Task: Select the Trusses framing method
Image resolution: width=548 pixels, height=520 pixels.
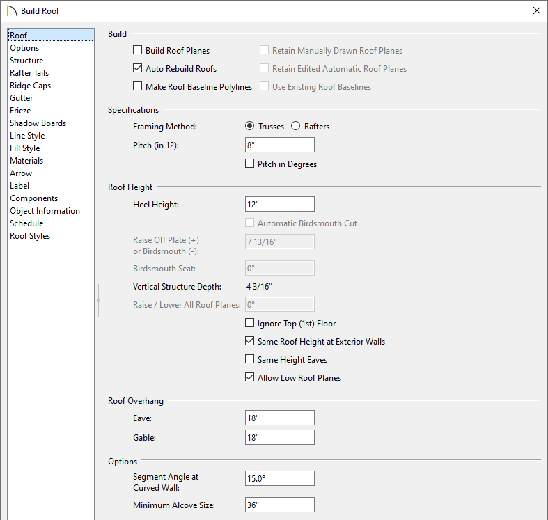Action: pos(249,126)
